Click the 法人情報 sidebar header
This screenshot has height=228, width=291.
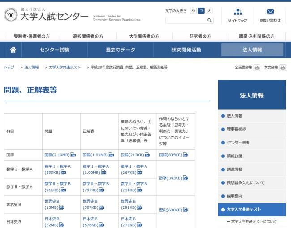[x=252, y=95]
